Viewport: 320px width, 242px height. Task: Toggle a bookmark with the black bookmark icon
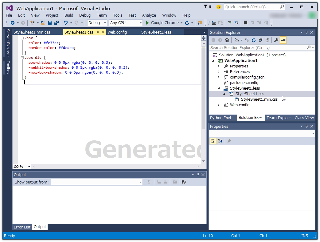[245, 23]
